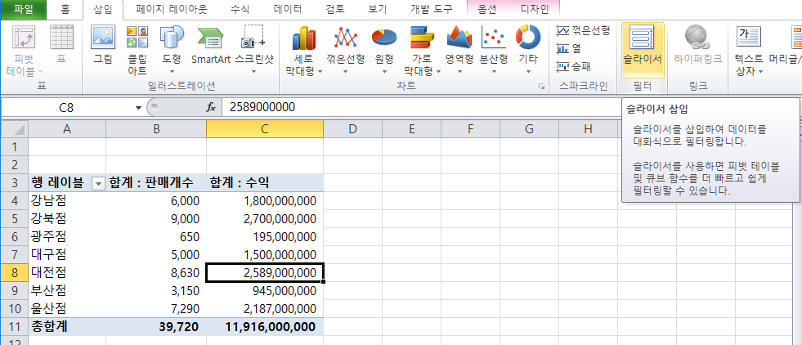802x345 pixels.
Task: Click the fx insert function button
Action: point(211,107)
